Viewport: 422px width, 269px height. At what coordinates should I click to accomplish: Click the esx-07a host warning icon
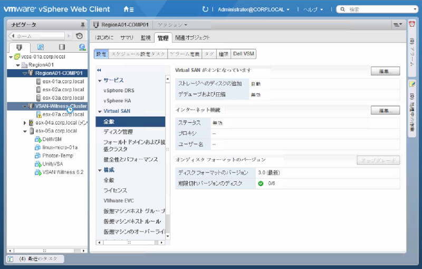[39, 114]
